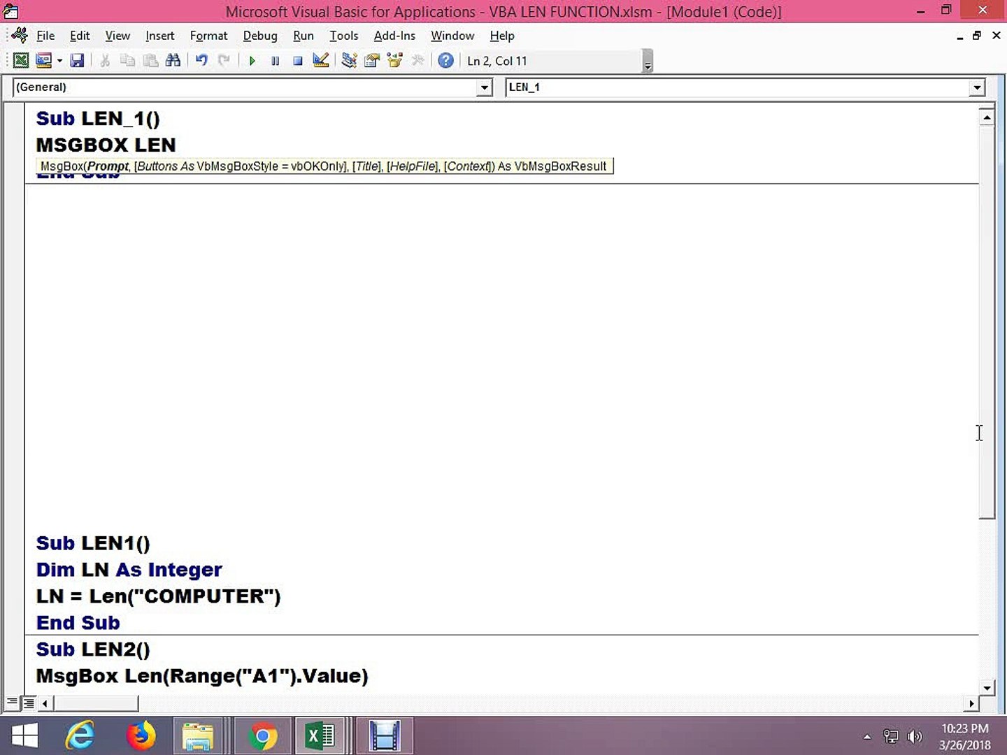
Task: Click the Redo toolbar icon
Action: click(224, 61)
